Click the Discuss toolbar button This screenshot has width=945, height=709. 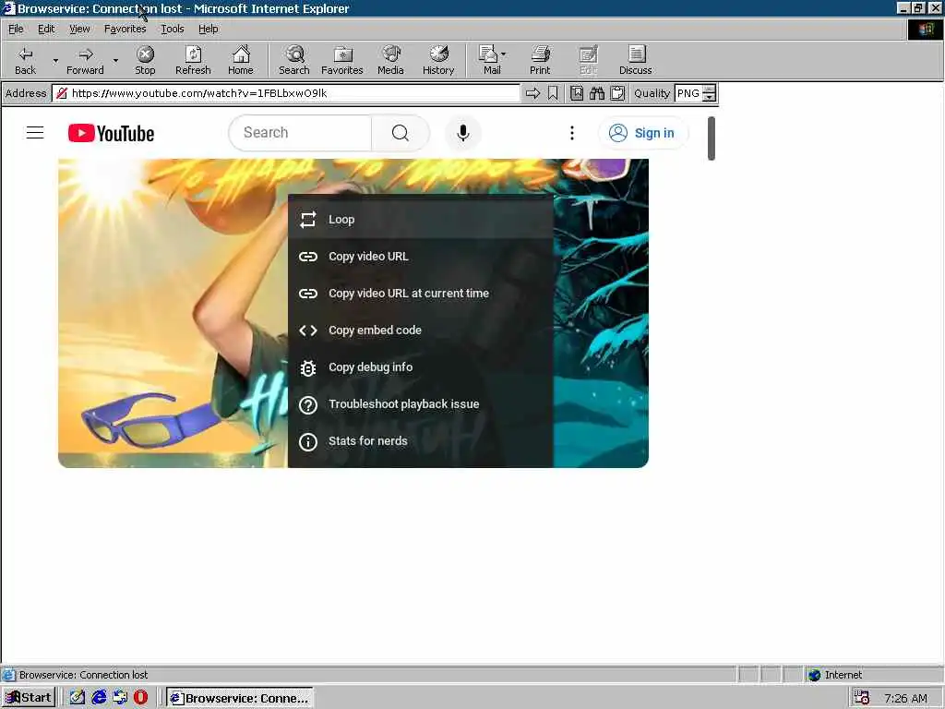pyautogui.click(x=635, y=60)
